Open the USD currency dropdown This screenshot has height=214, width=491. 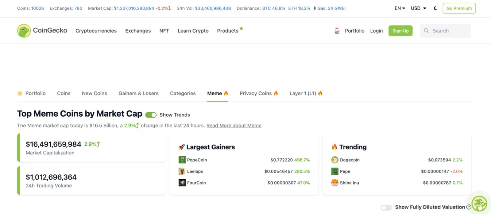pos(419,8)
